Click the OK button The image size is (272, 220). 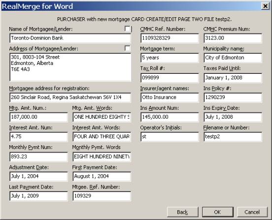[x=218, y=212]
